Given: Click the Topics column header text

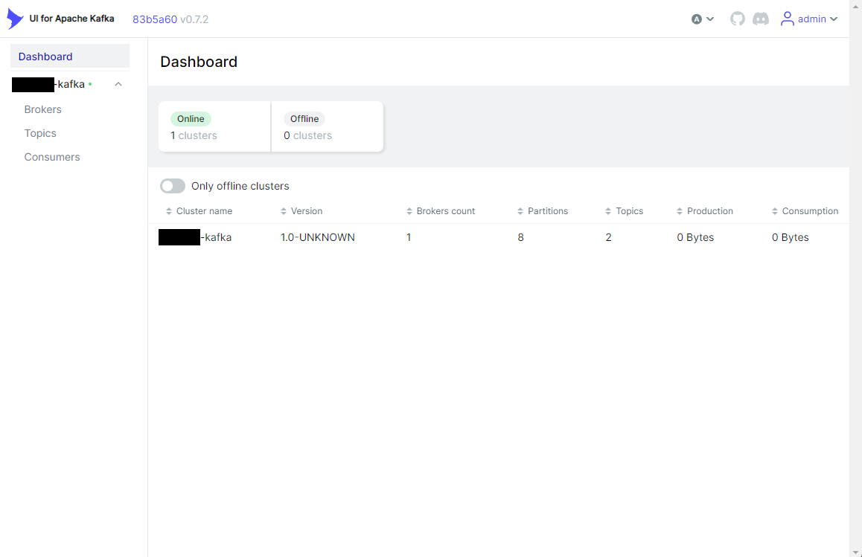Looking at the screenshot, I should click(630, 211).
